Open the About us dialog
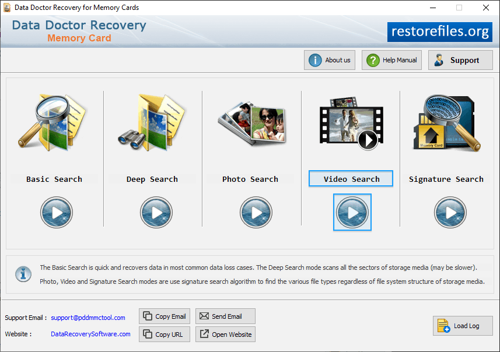This screenshot has height=352, width=500. tap(330, 60)
